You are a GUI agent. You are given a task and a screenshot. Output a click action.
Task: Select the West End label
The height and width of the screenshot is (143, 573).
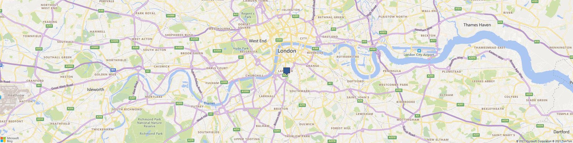(258, 41)
